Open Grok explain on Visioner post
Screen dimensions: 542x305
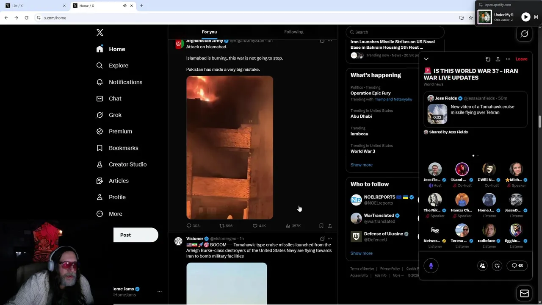click(x=322, y=239)
